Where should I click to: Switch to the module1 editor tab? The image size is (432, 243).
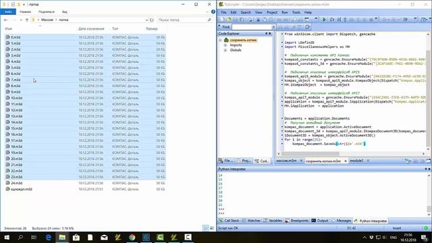(356, 161)
